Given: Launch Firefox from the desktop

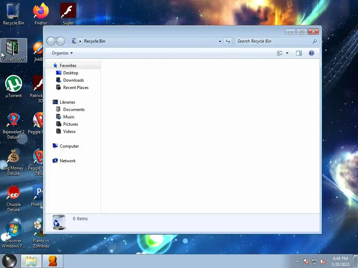Looking at the screenshot, I should tap(41, 14).
